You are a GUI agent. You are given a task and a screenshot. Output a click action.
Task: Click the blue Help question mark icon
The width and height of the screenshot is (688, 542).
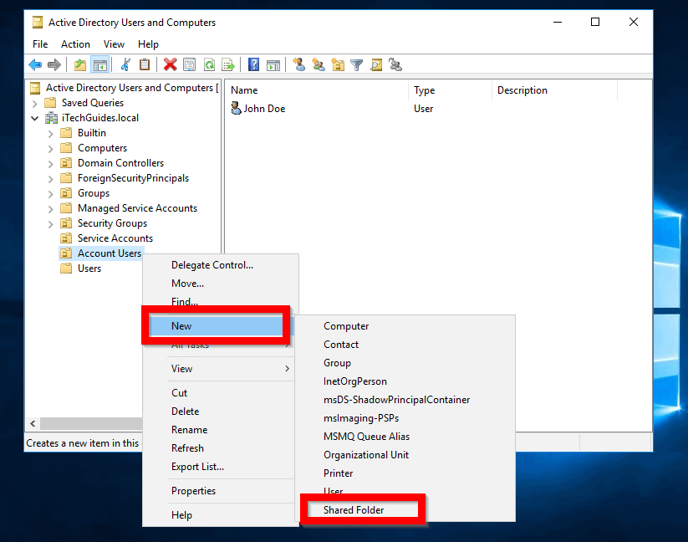(x=253, y=65)
